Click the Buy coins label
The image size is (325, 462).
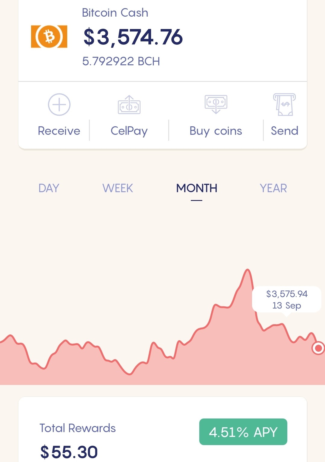coord(216,131)
